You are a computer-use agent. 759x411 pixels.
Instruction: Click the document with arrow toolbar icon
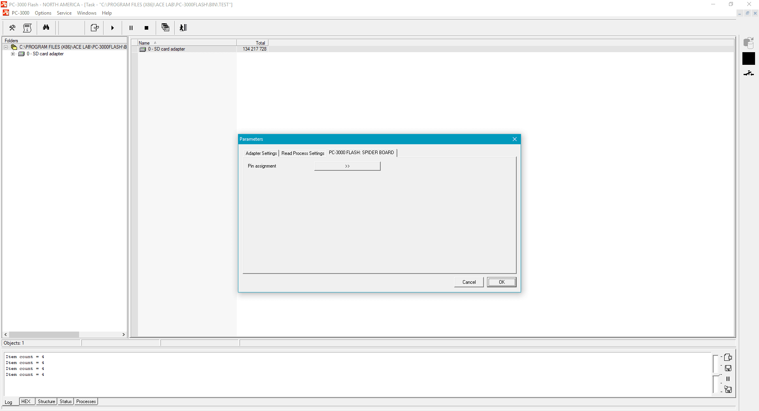point(94,28)
